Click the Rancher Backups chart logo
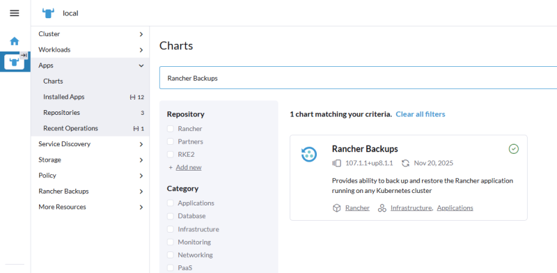This screenshot has width=557, height=273. pos(309,155)
